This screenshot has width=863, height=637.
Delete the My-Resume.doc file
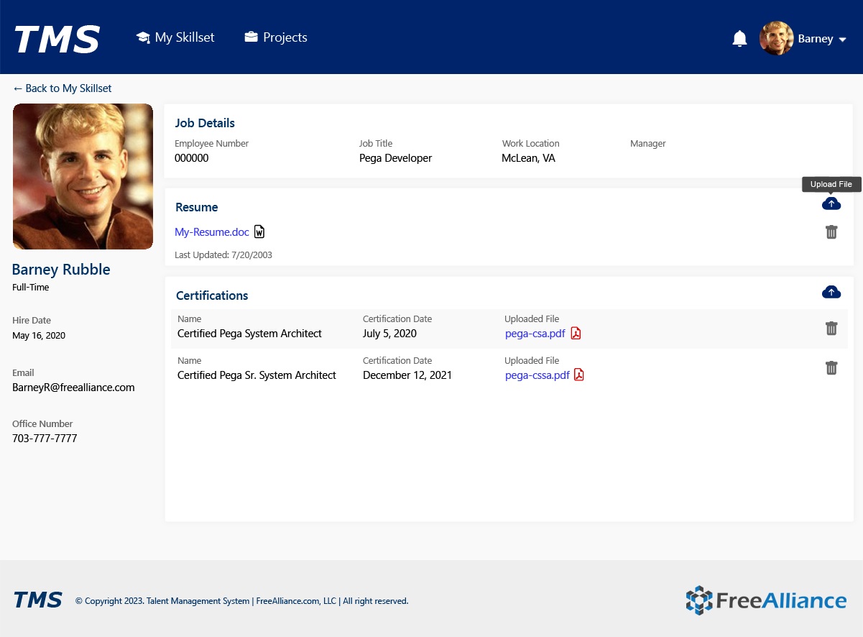click(831, 232)
